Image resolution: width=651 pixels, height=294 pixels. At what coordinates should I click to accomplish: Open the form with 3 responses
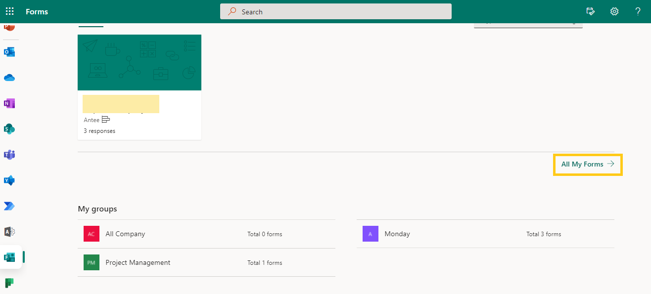[139, 87]
